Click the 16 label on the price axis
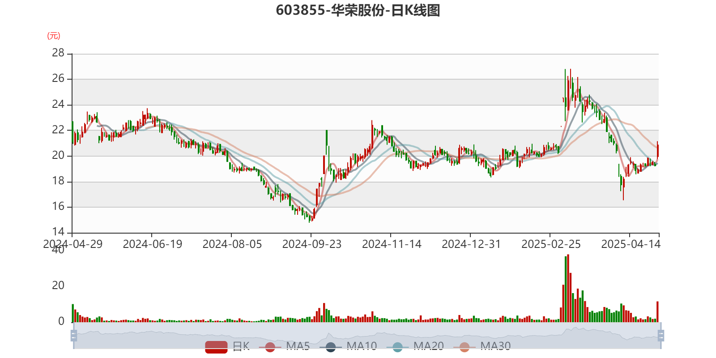Image resolution: width=716 pixels, height=358 pixels. [x=58, y=207]
